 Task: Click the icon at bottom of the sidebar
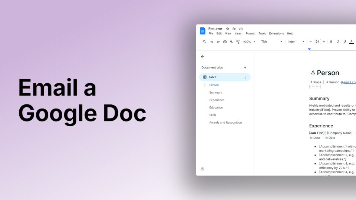(x=202, y=169)
